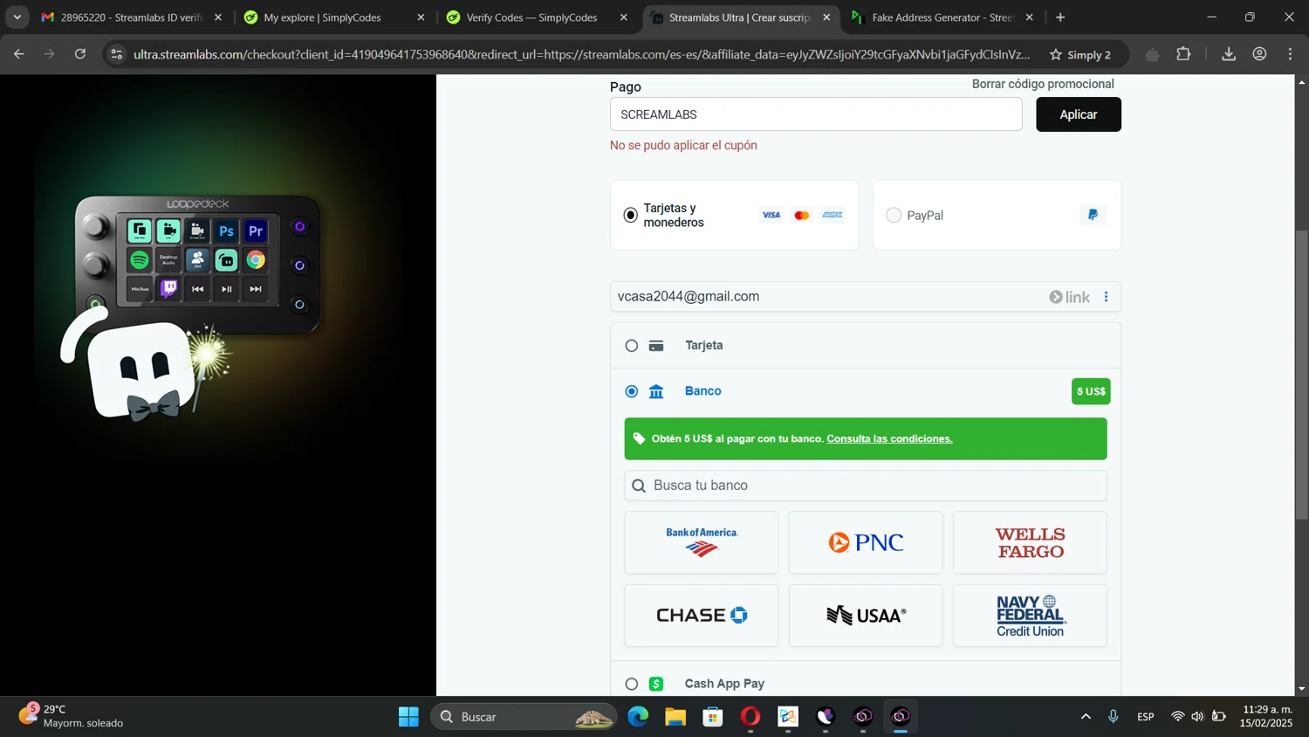Show hidden system tray icons
The image size is (1309, 737).
[x=1086, y=717]
